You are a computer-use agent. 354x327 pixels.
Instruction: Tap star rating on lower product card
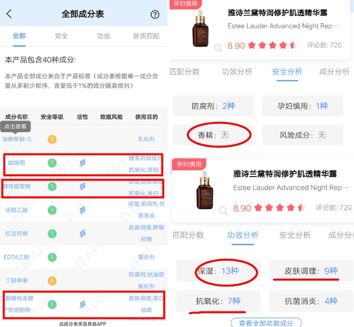[x=280, y=208]
